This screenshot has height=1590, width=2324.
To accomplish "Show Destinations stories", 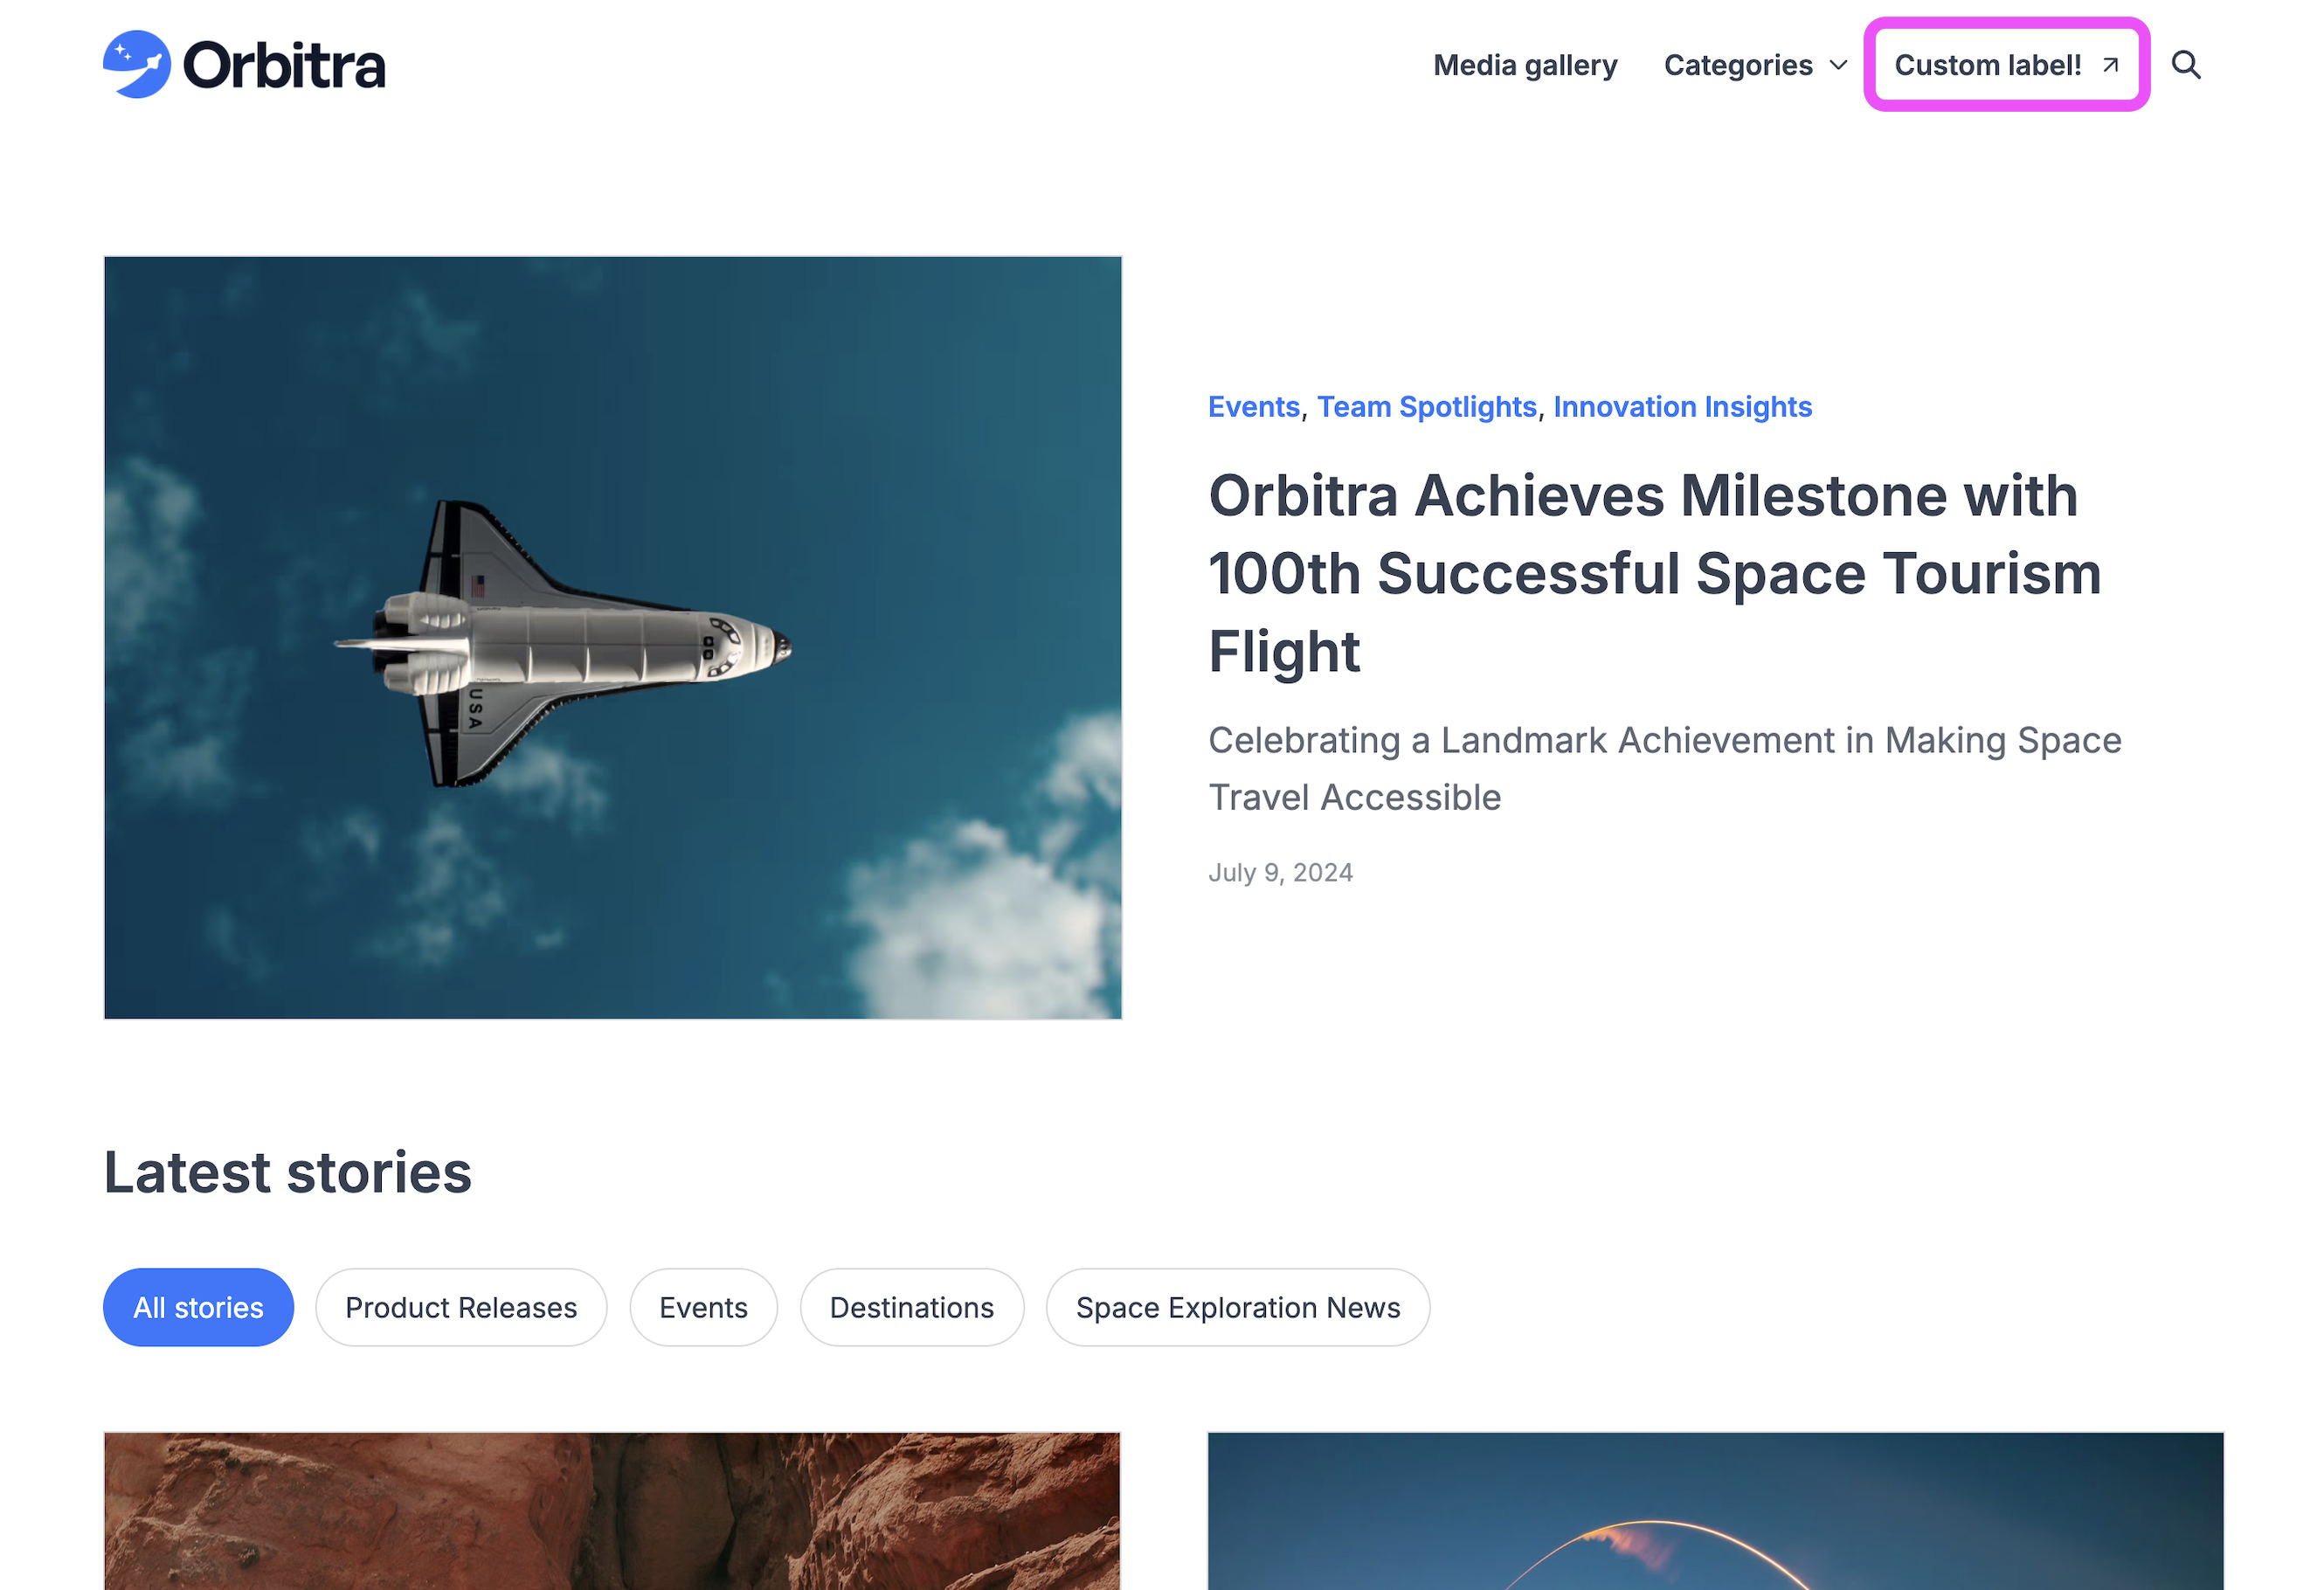I will tap(911, 1307).
